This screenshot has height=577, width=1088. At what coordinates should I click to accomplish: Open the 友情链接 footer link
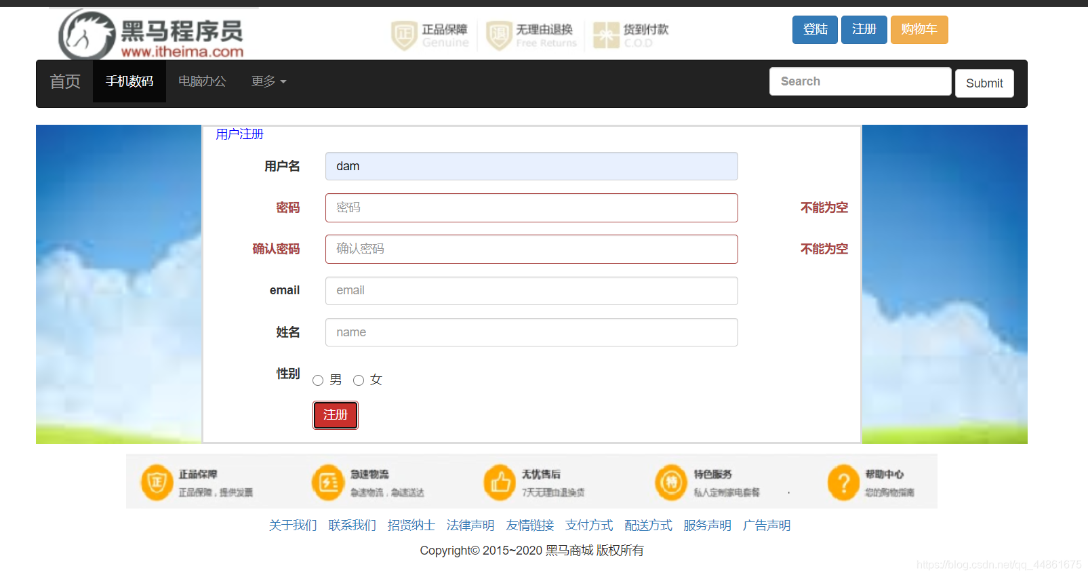pyautogui.click(x=530, y=525)
